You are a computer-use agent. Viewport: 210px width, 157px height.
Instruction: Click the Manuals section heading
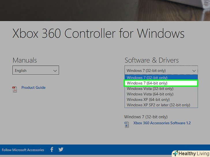[25, 60]
